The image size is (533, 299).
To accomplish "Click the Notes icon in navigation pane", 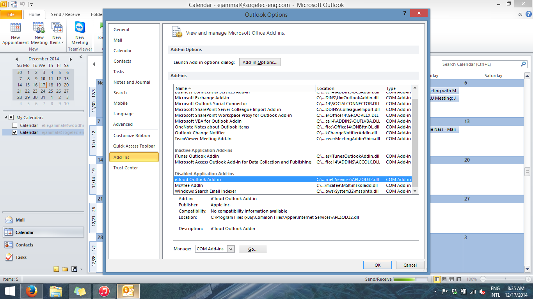I will point(56,269).
